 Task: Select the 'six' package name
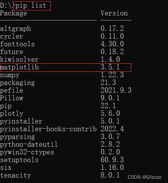tap(6, 168)
